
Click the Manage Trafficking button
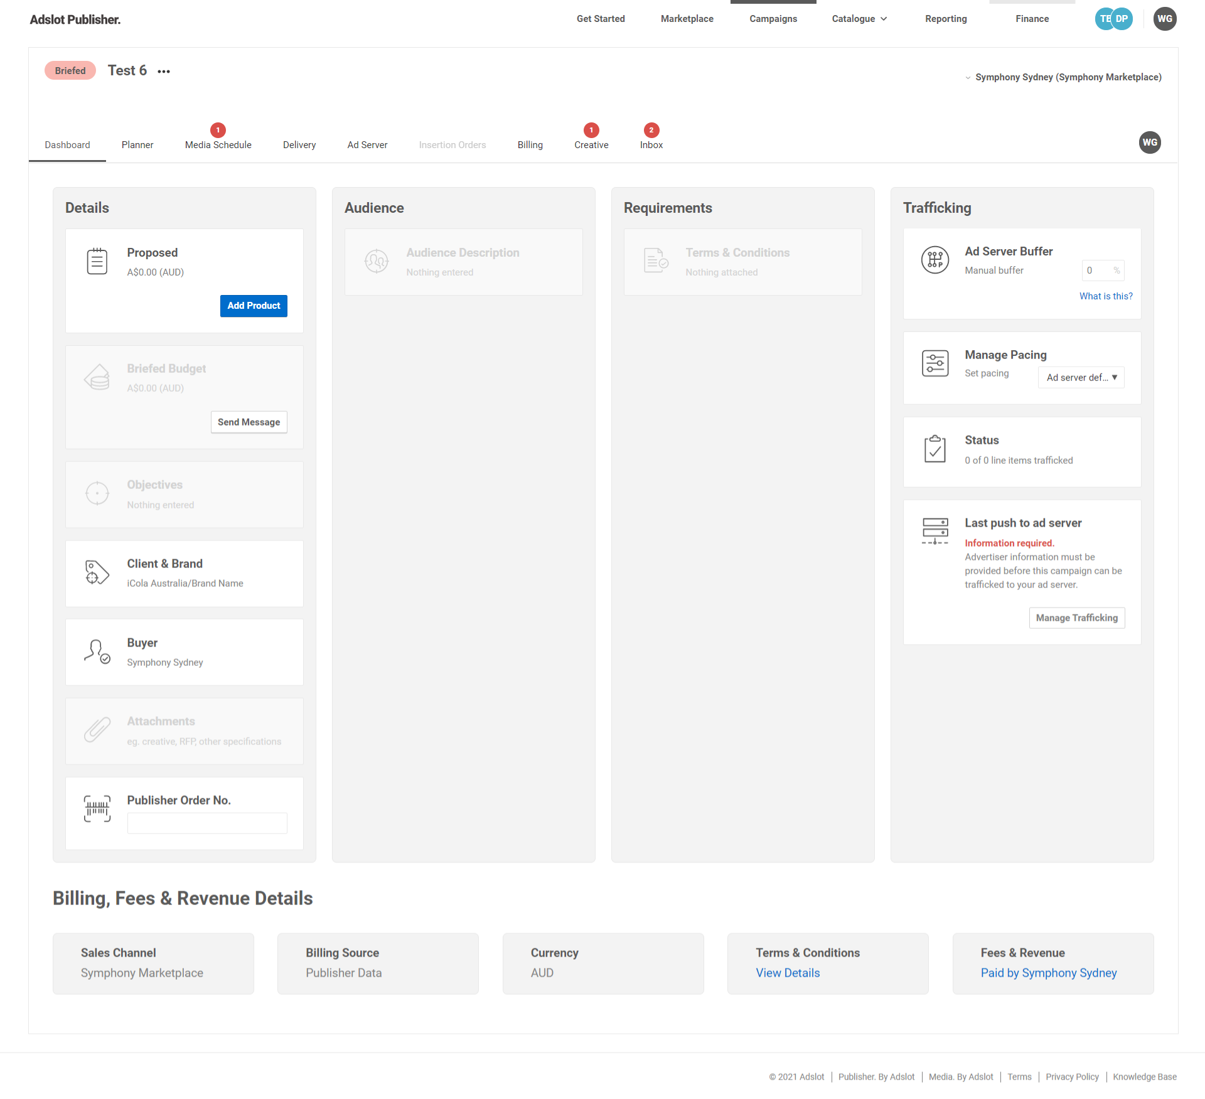pos(1076,618)
